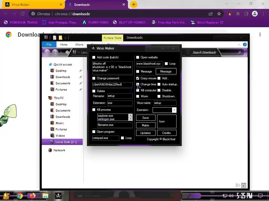This screenshot has height=201, width=269.
Task: Click Explorer help question mark icon
Action: (245, 44)
